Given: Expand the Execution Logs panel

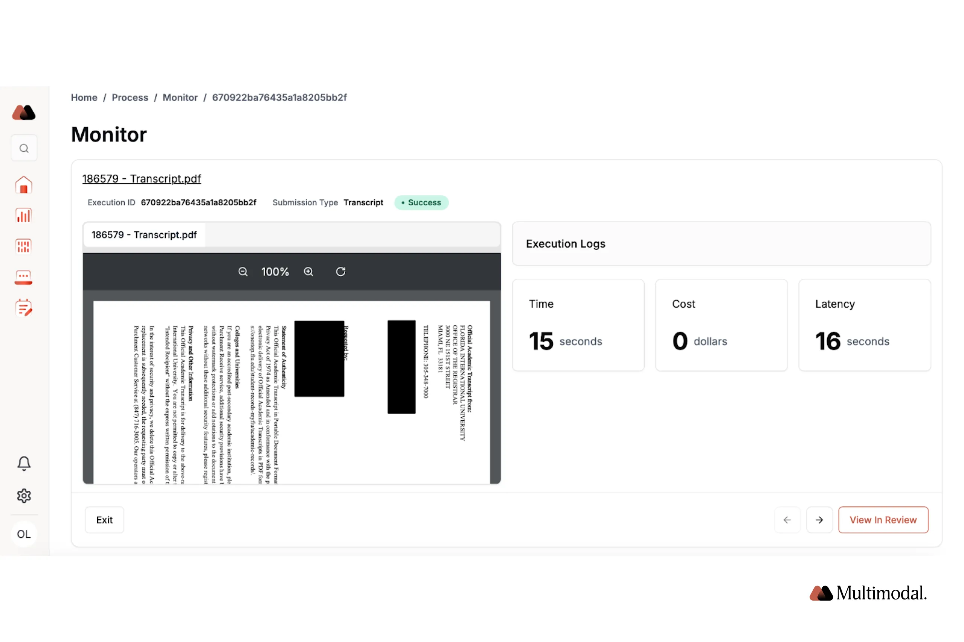Looking at the screenshot, I should click(721, 243).
